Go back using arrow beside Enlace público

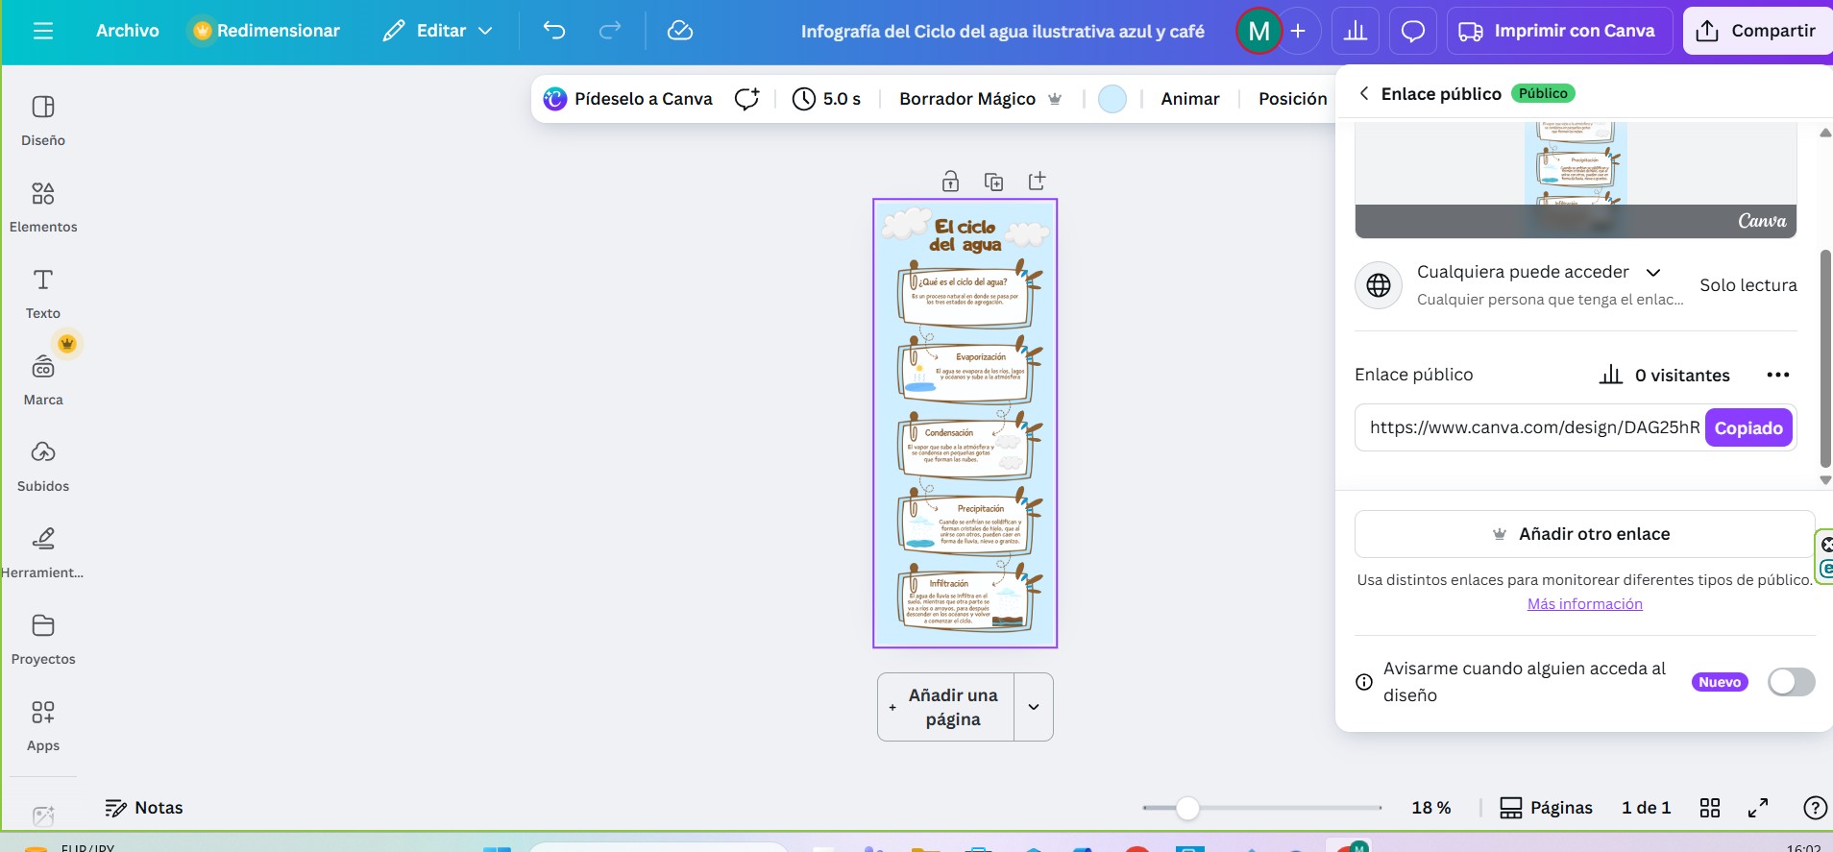tap(1363, 93)
